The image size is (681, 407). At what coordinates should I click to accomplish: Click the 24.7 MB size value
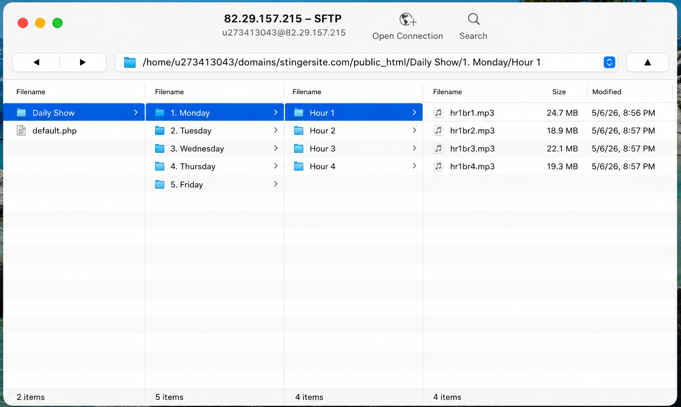tap(562, 113)
